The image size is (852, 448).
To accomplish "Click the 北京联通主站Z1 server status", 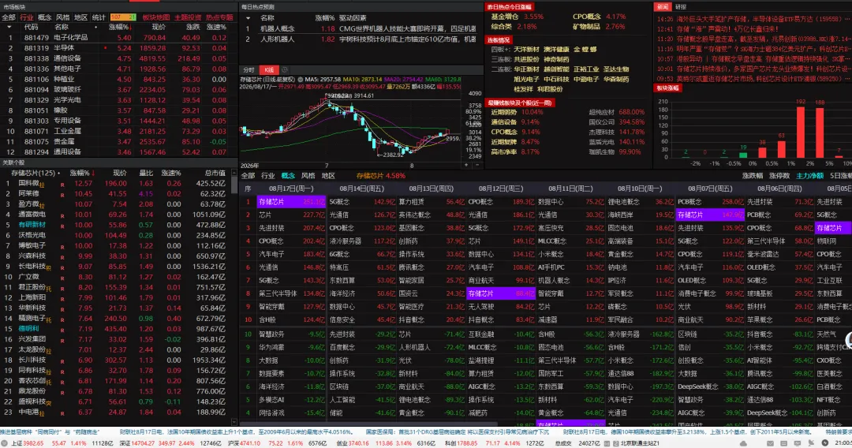I will (x=640, y=443).
